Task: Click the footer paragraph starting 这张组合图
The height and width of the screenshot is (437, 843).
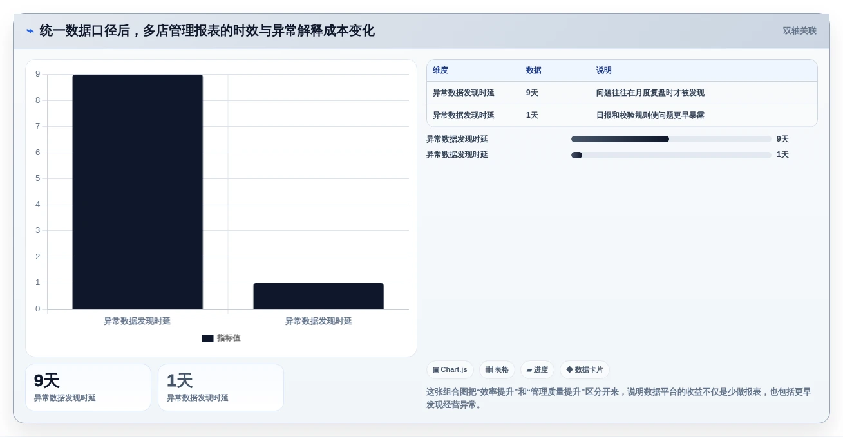Action: tap(619, 398)
